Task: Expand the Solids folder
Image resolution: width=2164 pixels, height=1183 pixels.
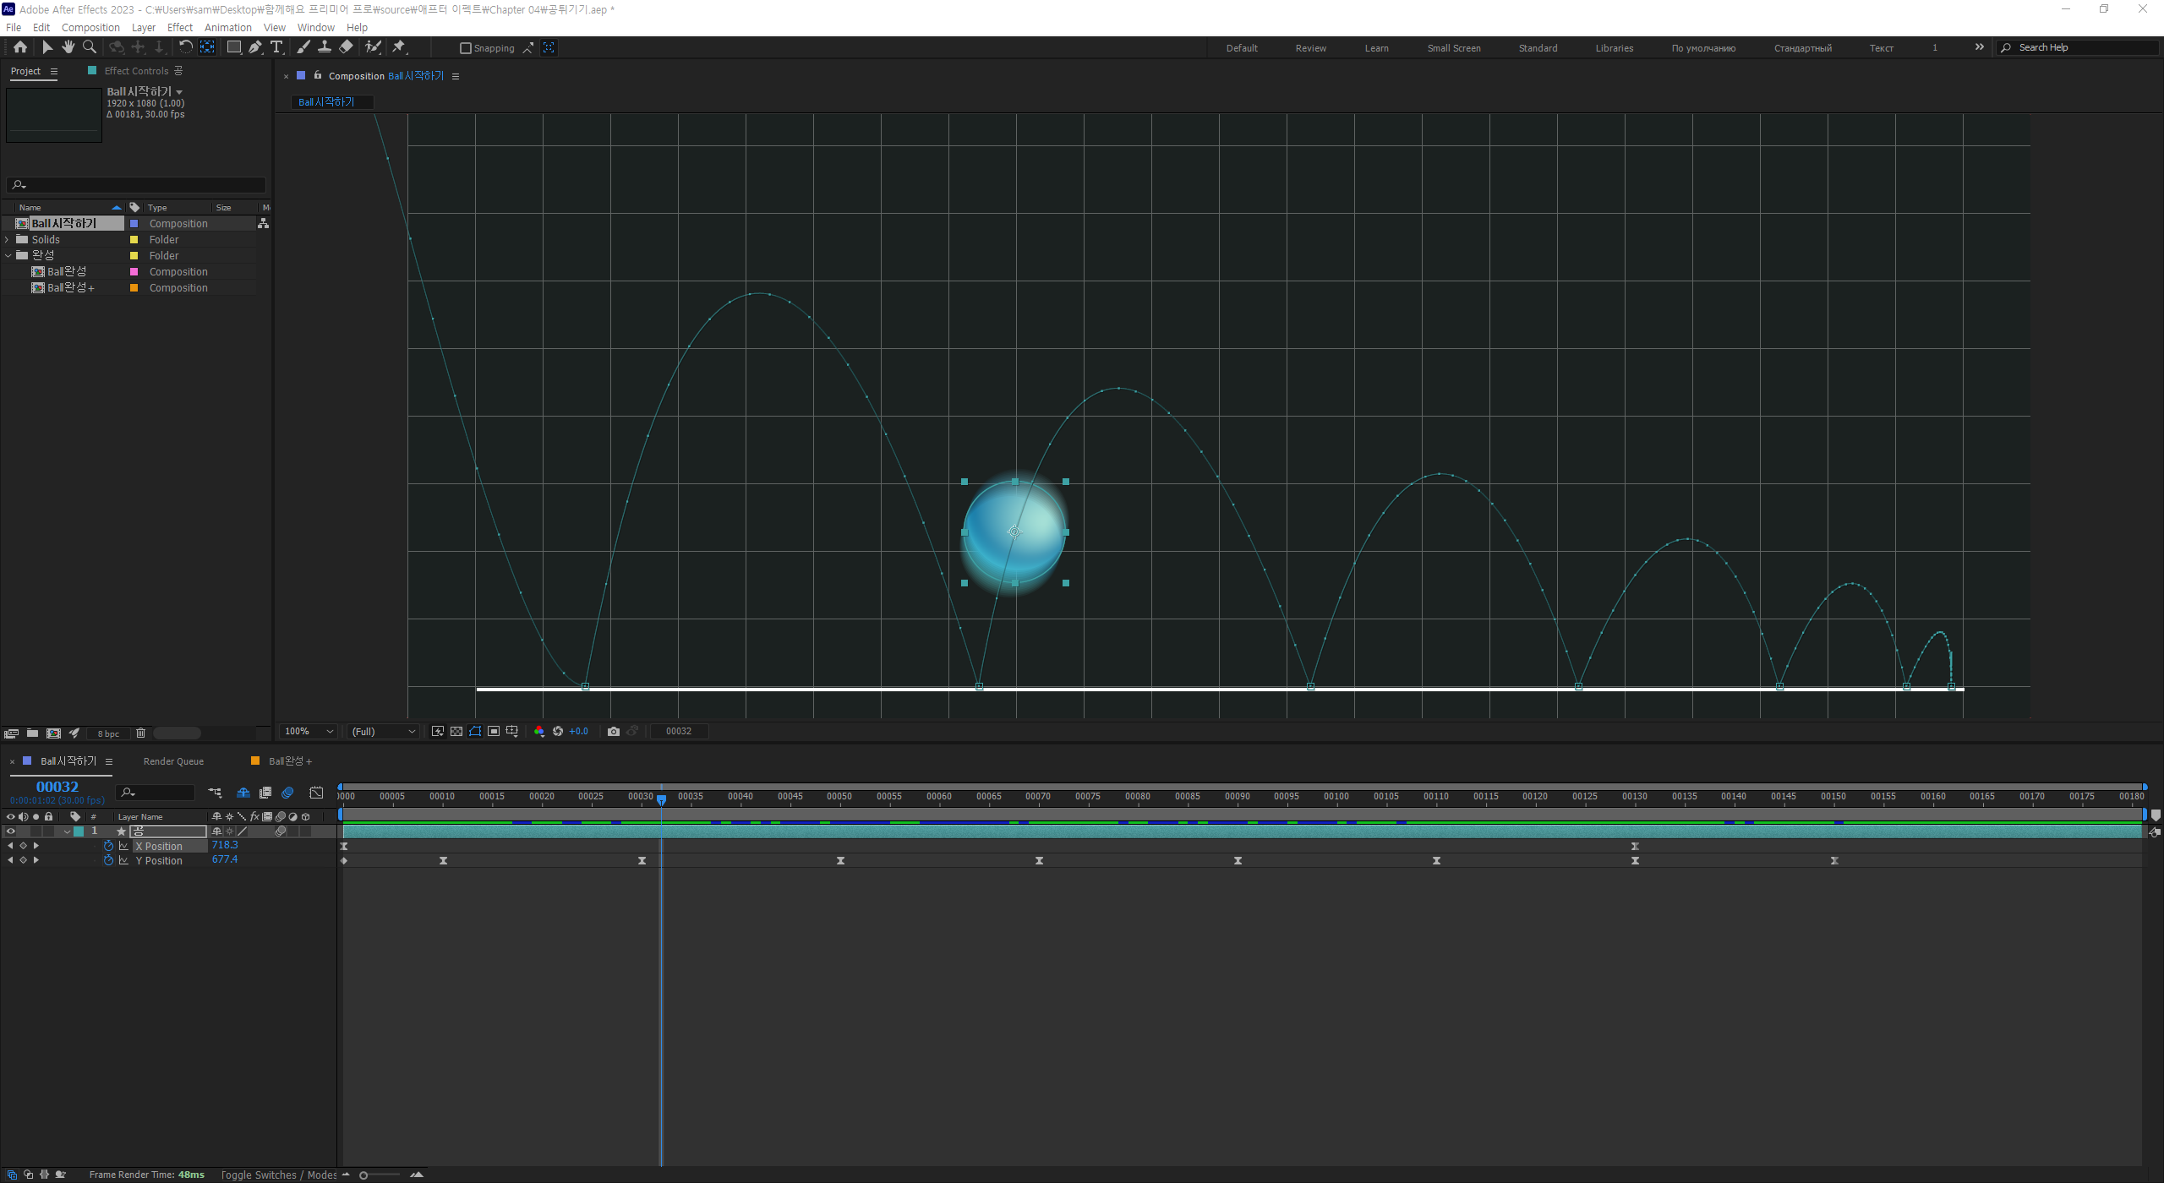Action: pos(8,240)
